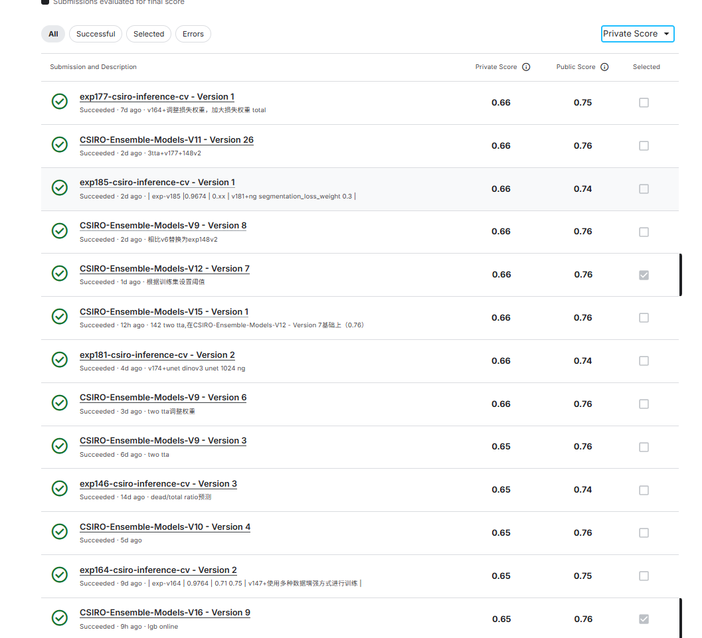Viewport: 702px width, 638px height.
Task: Click the Private Score info icon
Action: (526, 66)
